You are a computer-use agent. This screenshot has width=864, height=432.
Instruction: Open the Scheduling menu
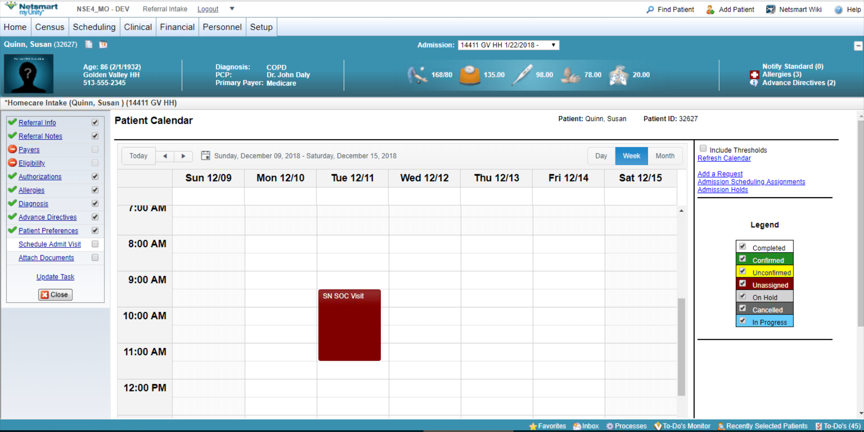(x=94, y=27)
